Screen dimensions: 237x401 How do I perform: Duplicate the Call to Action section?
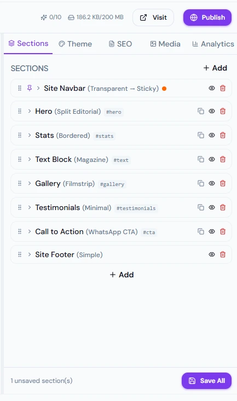coord(201,231)
